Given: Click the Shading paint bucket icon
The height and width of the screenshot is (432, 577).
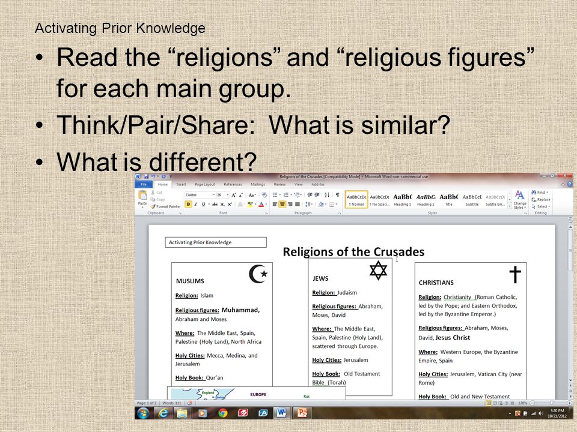Looking at the screenshot, I should (321, 204).
